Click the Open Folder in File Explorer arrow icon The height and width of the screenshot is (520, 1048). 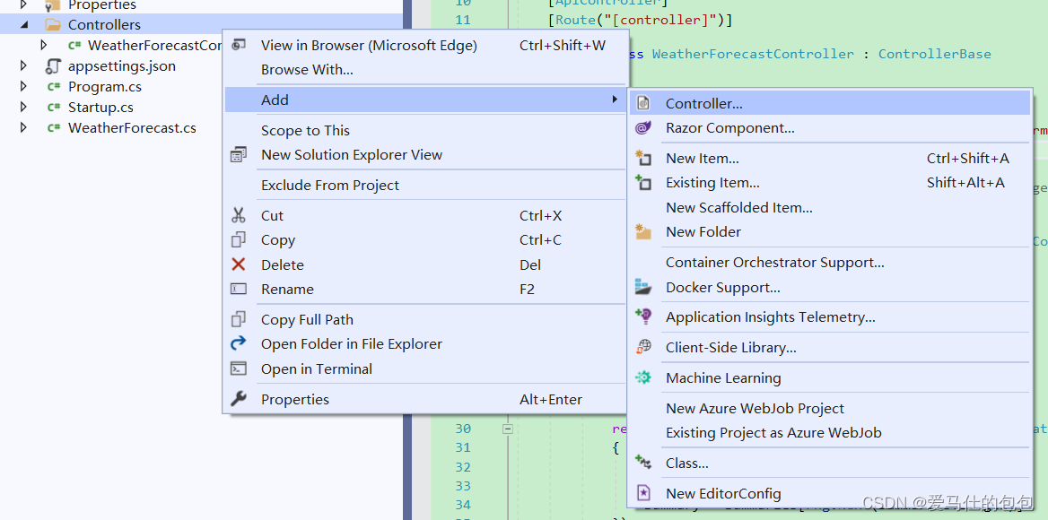(x=239, y=343)
